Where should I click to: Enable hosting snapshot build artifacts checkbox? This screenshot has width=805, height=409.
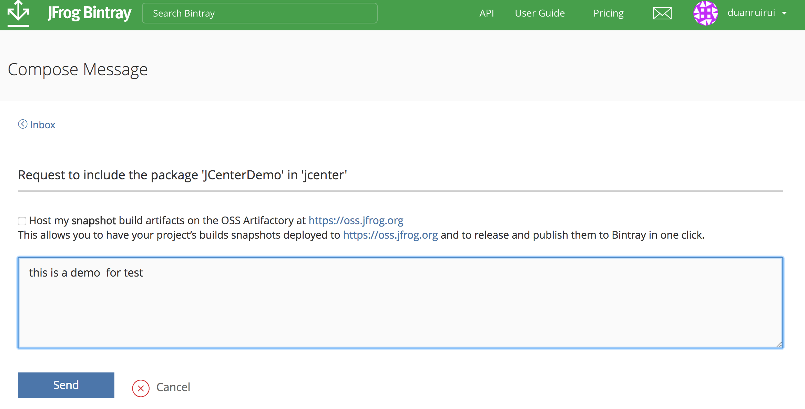(x=22, y=221)
